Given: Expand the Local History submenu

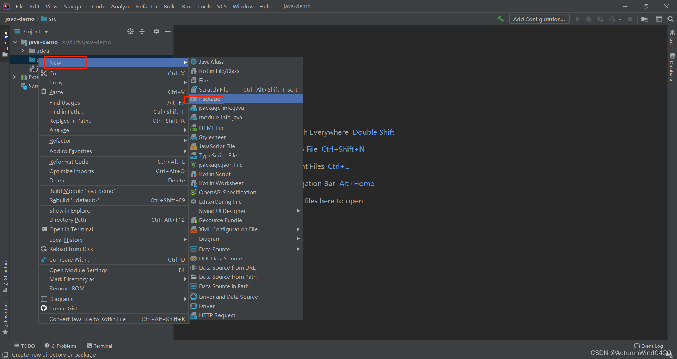Looking at the screenshot, I should point(113,240).
